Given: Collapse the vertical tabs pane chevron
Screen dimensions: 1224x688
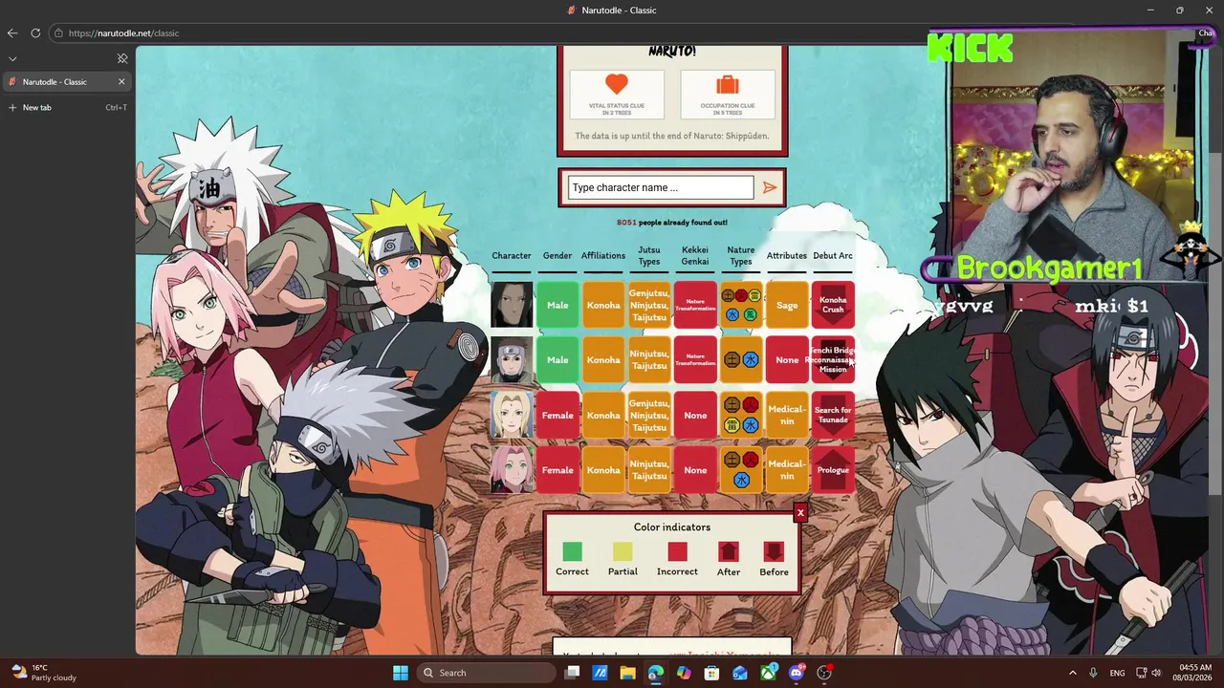Looking at the screenshot, I should [x=12, y=58].
